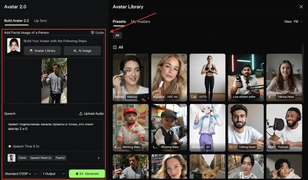308x180 pixels.
Task: Select the Lia OOTD avatar
Action: (x=207, y=77)
